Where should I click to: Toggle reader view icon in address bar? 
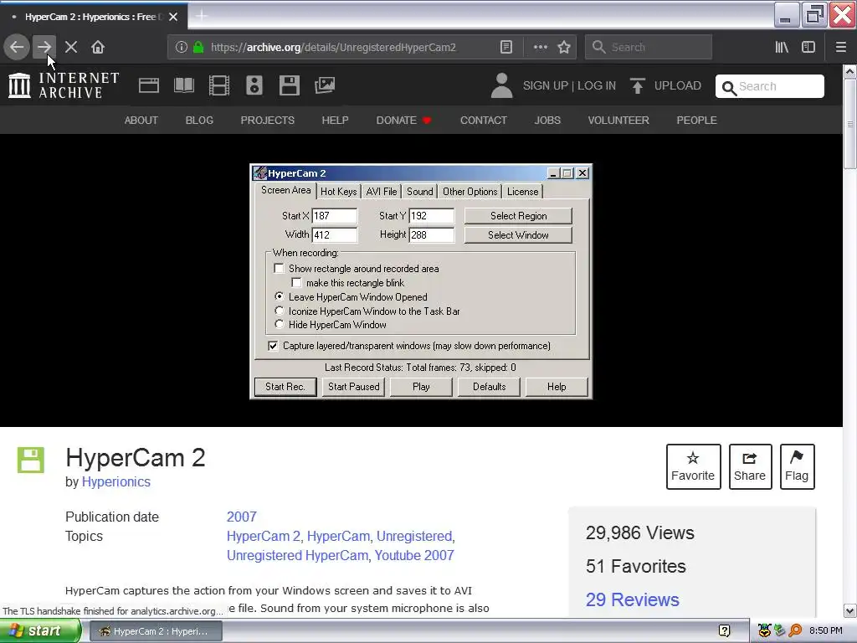(506, 47)
